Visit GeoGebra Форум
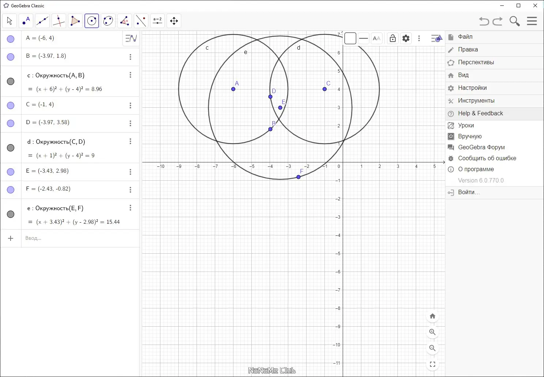The image size is (544, 377). point(494,147)
